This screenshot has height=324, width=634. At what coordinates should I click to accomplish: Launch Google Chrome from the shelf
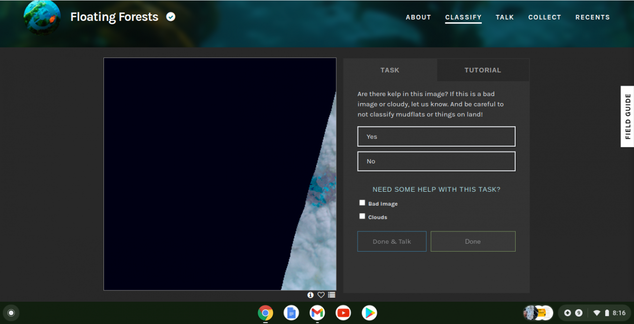pyautogui.click(x=265, y=313)
